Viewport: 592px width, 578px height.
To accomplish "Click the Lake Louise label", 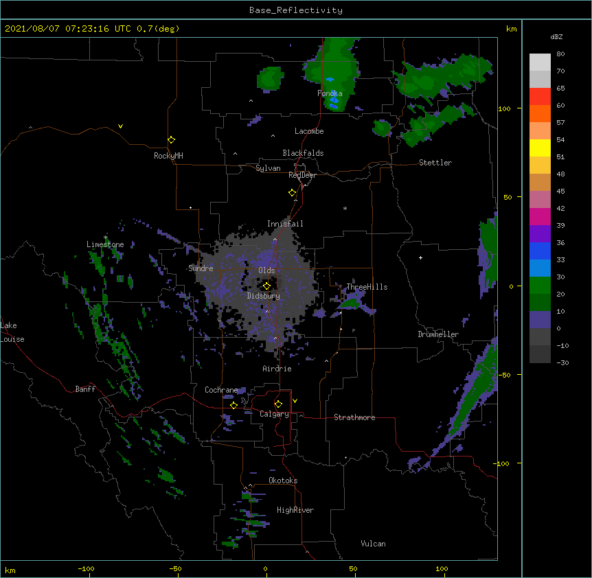I will [12, 332].
